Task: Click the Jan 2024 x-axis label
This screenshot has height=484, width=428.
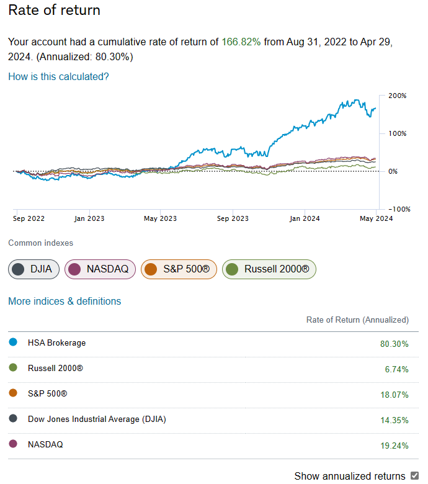Action: point(304,218)
